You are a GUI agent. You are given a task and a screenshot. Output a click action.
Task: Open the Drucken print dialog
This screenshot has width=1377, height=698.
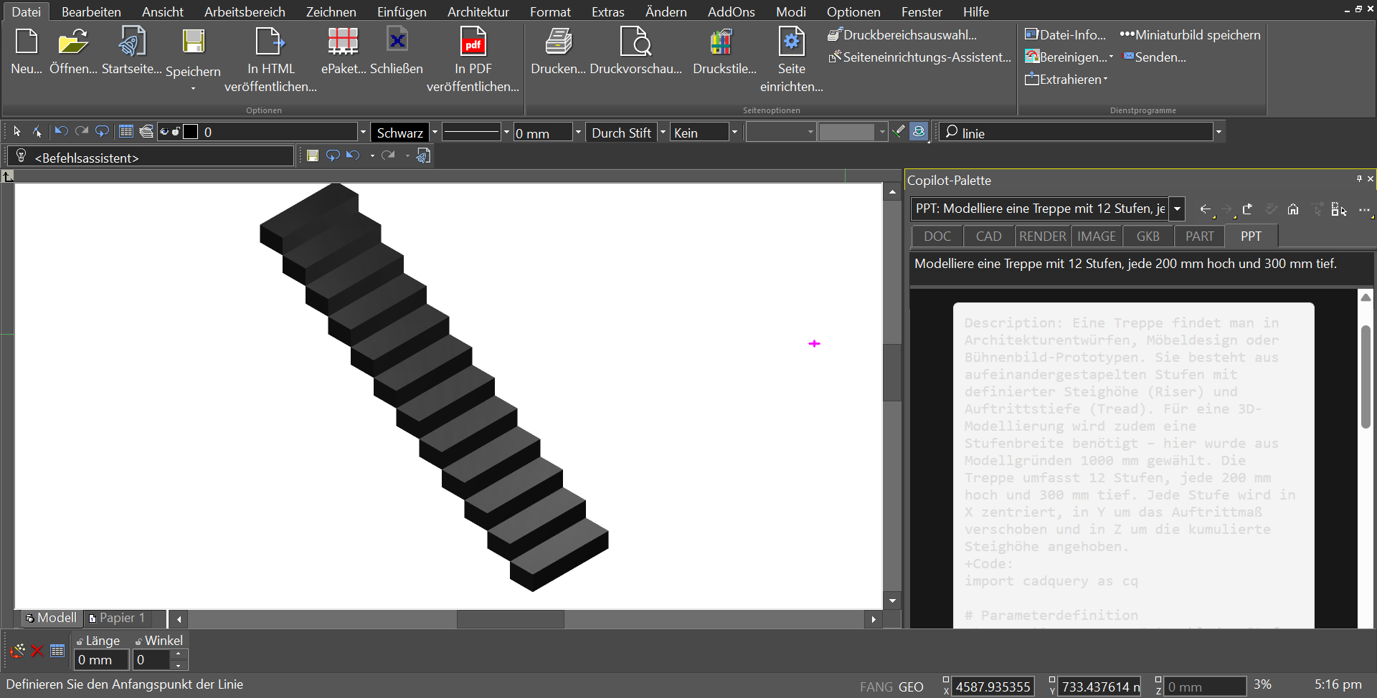click(558, 42)
